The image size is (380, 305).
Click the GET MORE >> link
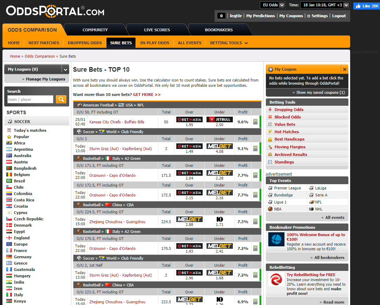pyautogui.click(x=146, y=95)
